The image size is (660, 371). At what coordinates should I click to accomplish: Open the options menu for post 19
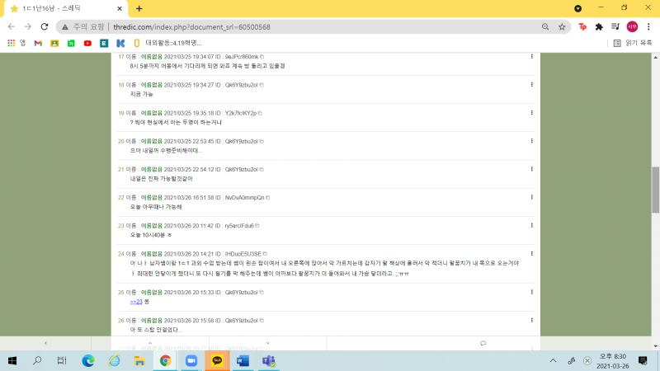(x=531, y=113)
